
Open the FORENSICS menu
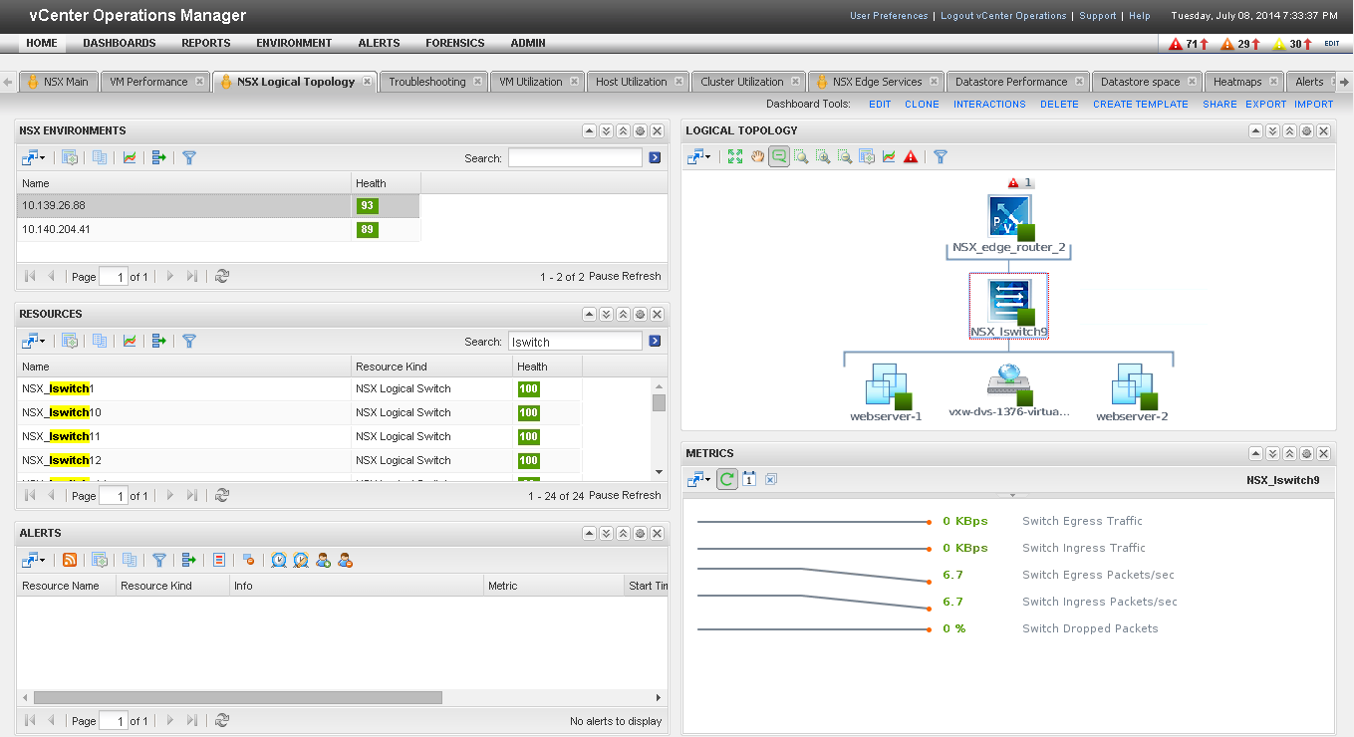455,43
